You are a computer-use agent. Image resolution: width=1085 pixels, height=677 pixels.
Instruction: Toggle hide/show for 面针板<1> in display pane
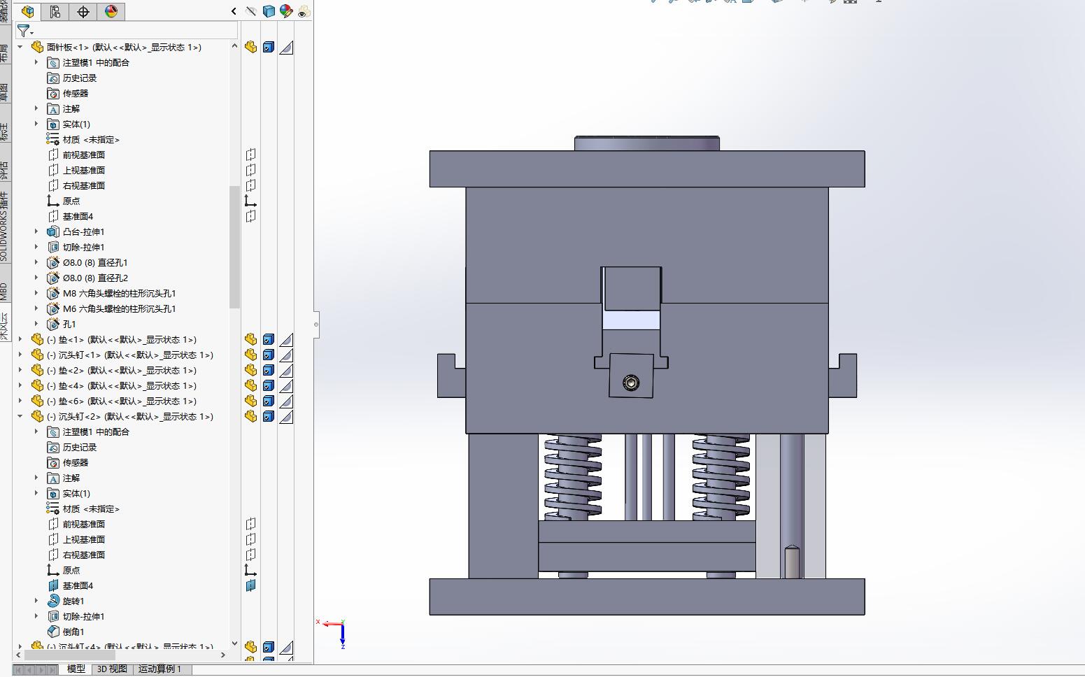coord(250,47)
